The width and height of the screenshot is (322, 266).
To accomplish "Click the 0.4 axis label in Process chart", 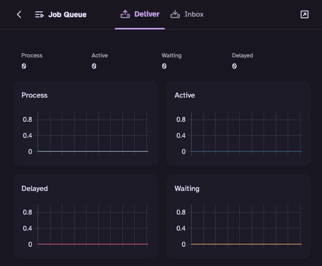I will [27, 136].
